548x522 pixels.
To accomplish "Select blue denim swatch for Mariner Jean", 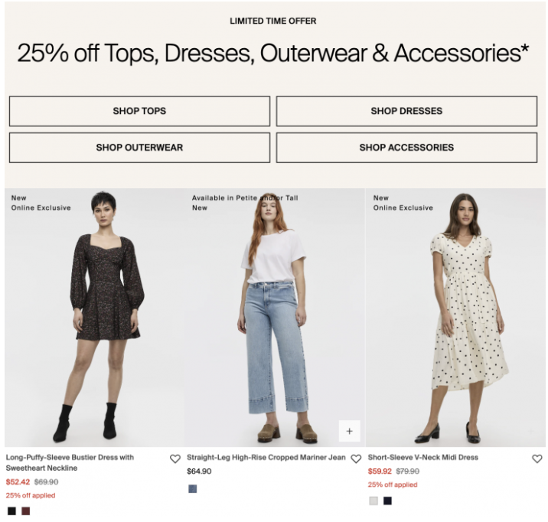I will coord(193,488).
